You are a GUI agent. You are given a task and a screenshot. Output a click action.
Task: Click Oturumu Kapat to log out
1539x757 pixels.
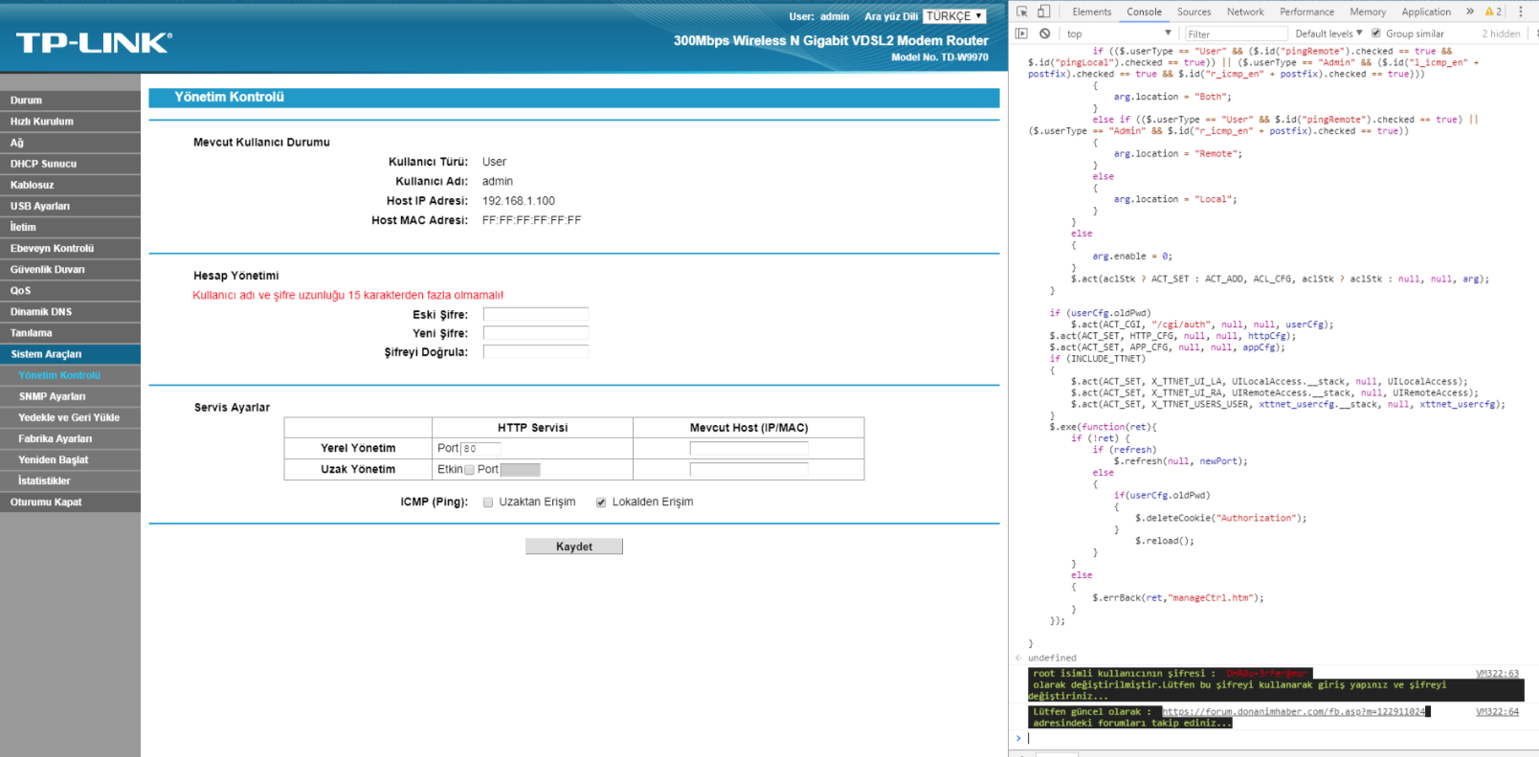click(70, 501)
